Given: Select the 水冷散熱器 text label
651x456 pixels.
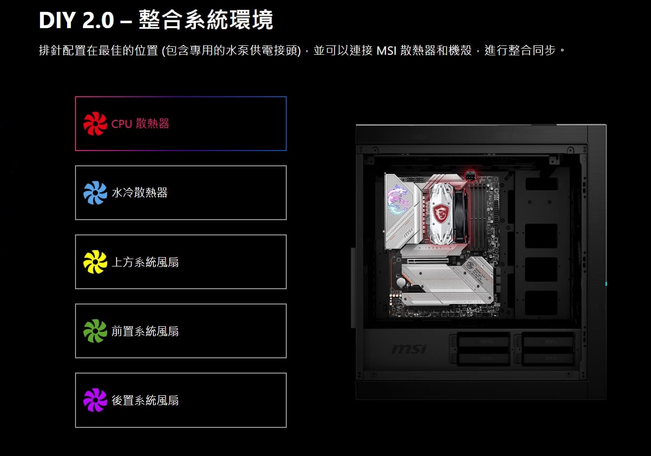Looking at the screenshot, I should pos(140,193).
